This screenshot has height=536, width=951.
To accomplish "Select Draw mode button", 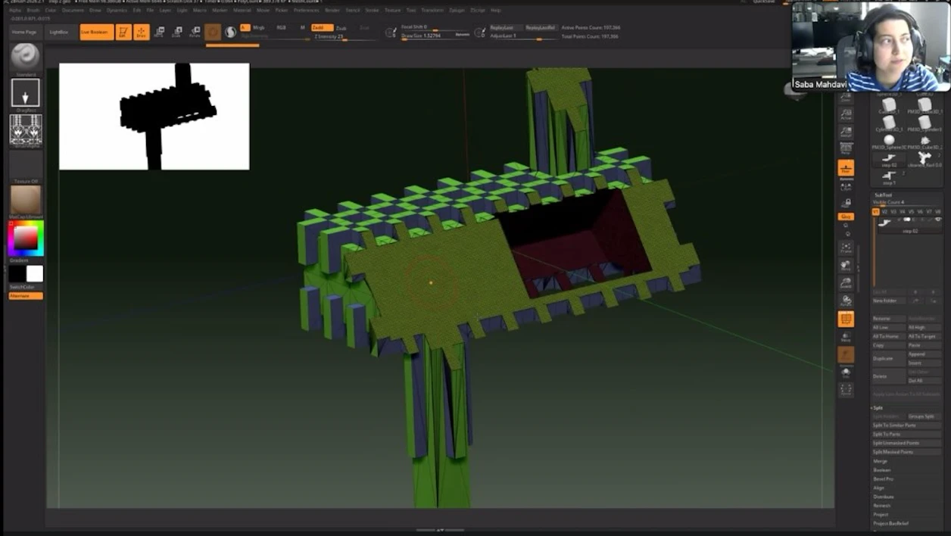I will pos(142,32).
